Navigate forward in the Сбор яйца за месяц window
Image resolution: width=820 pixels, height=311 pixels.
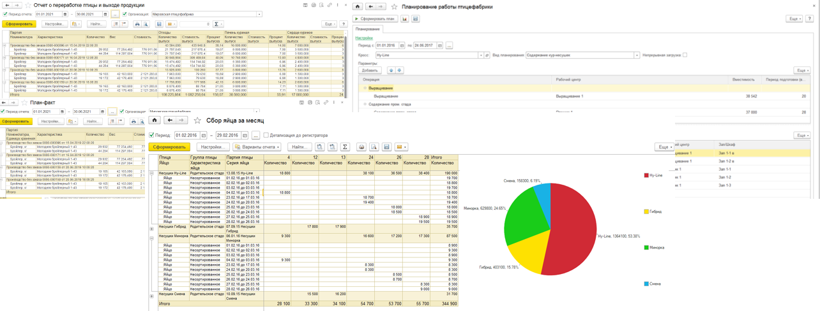[x=182, y=120]
